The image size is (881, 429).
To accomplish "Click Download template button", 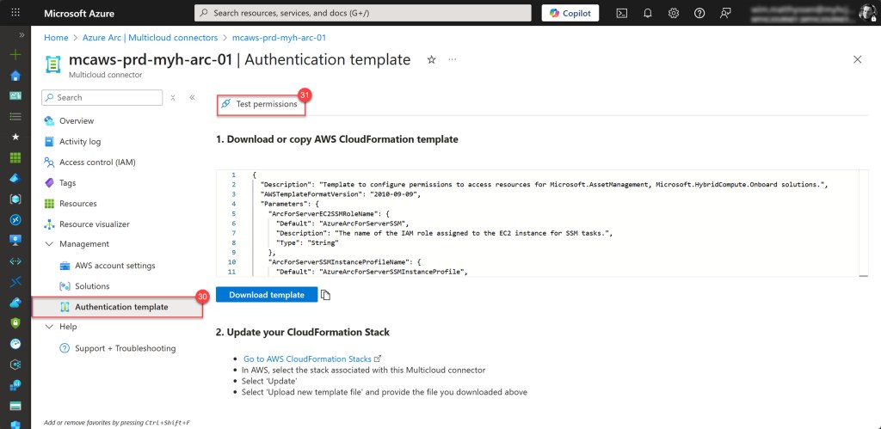I will [x=266, y=295].
